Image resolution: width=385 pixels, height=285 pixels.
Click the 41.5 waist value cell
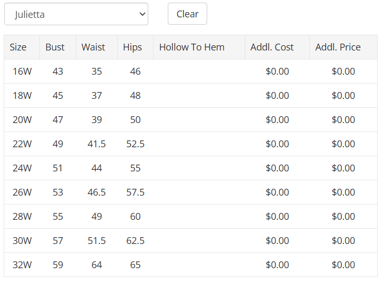coord(97,144)
